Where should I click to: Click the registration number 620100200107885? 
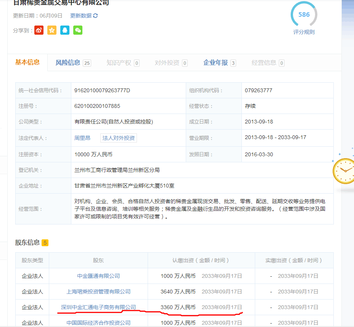[x=97, y=106]
